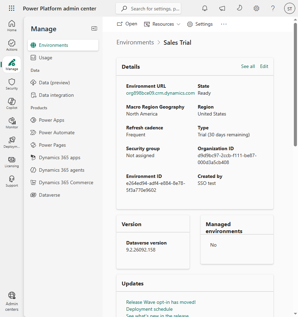Open the Monitor section
The image size is (298, 317).
[x=12, y=123]
